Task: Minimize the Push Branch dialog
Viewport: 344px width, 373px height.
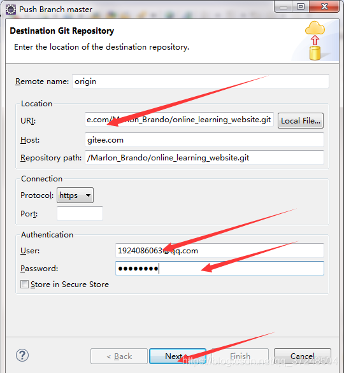Action: tap(283, 6)
